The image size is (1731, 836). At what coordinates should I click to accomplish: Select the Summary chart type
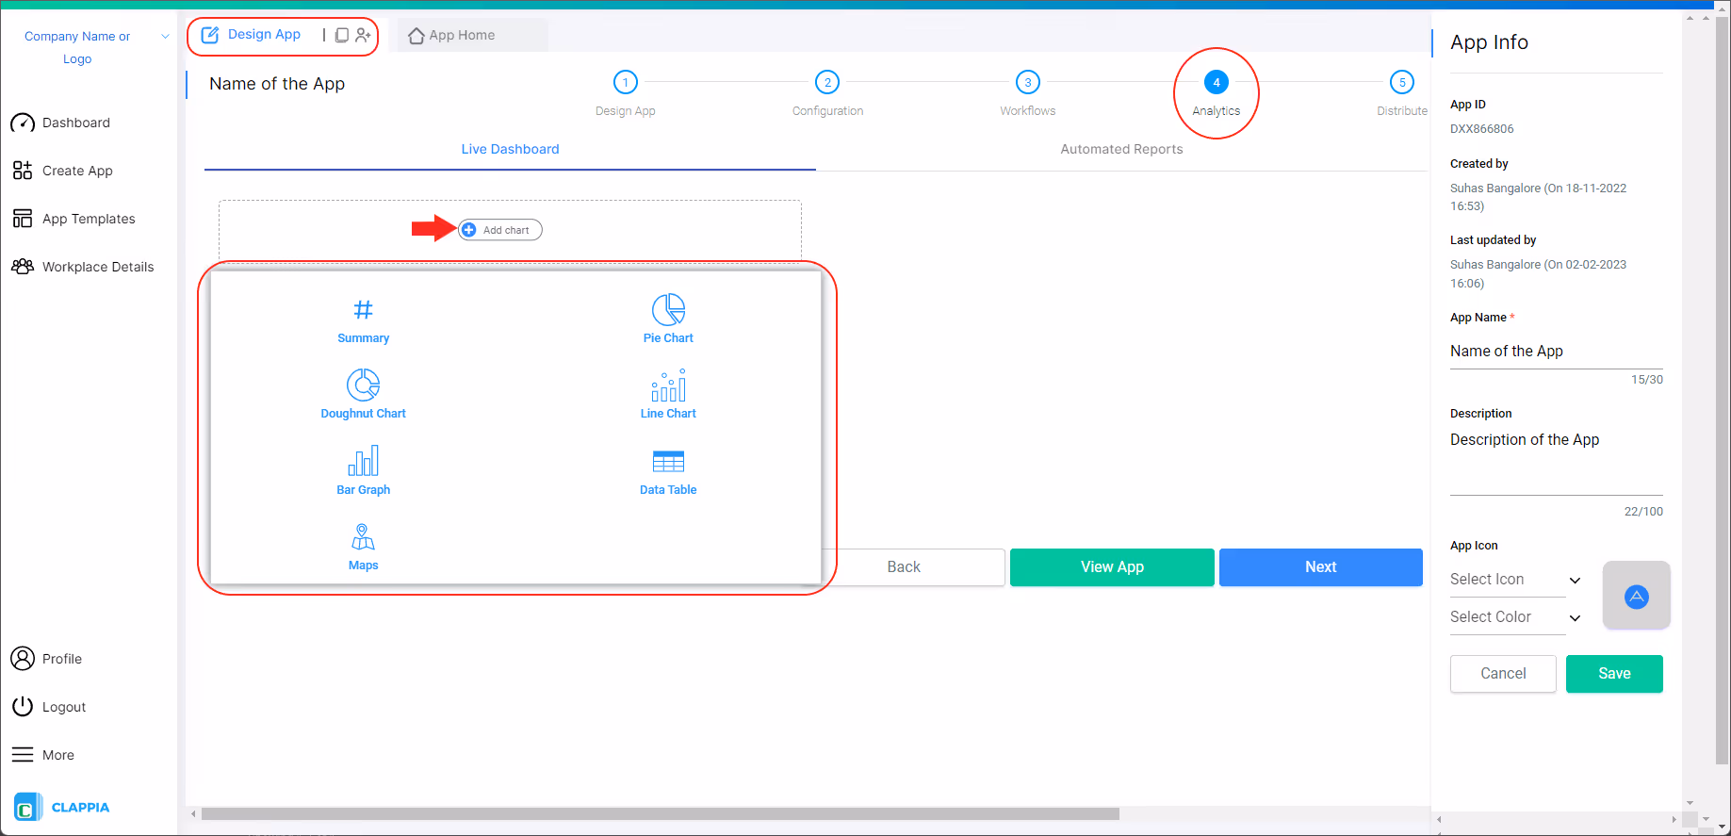(363, 320)
